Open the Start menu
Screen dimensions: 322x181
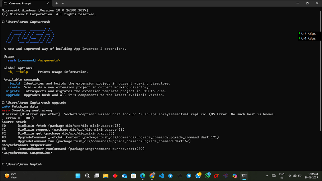pos(78,176)
